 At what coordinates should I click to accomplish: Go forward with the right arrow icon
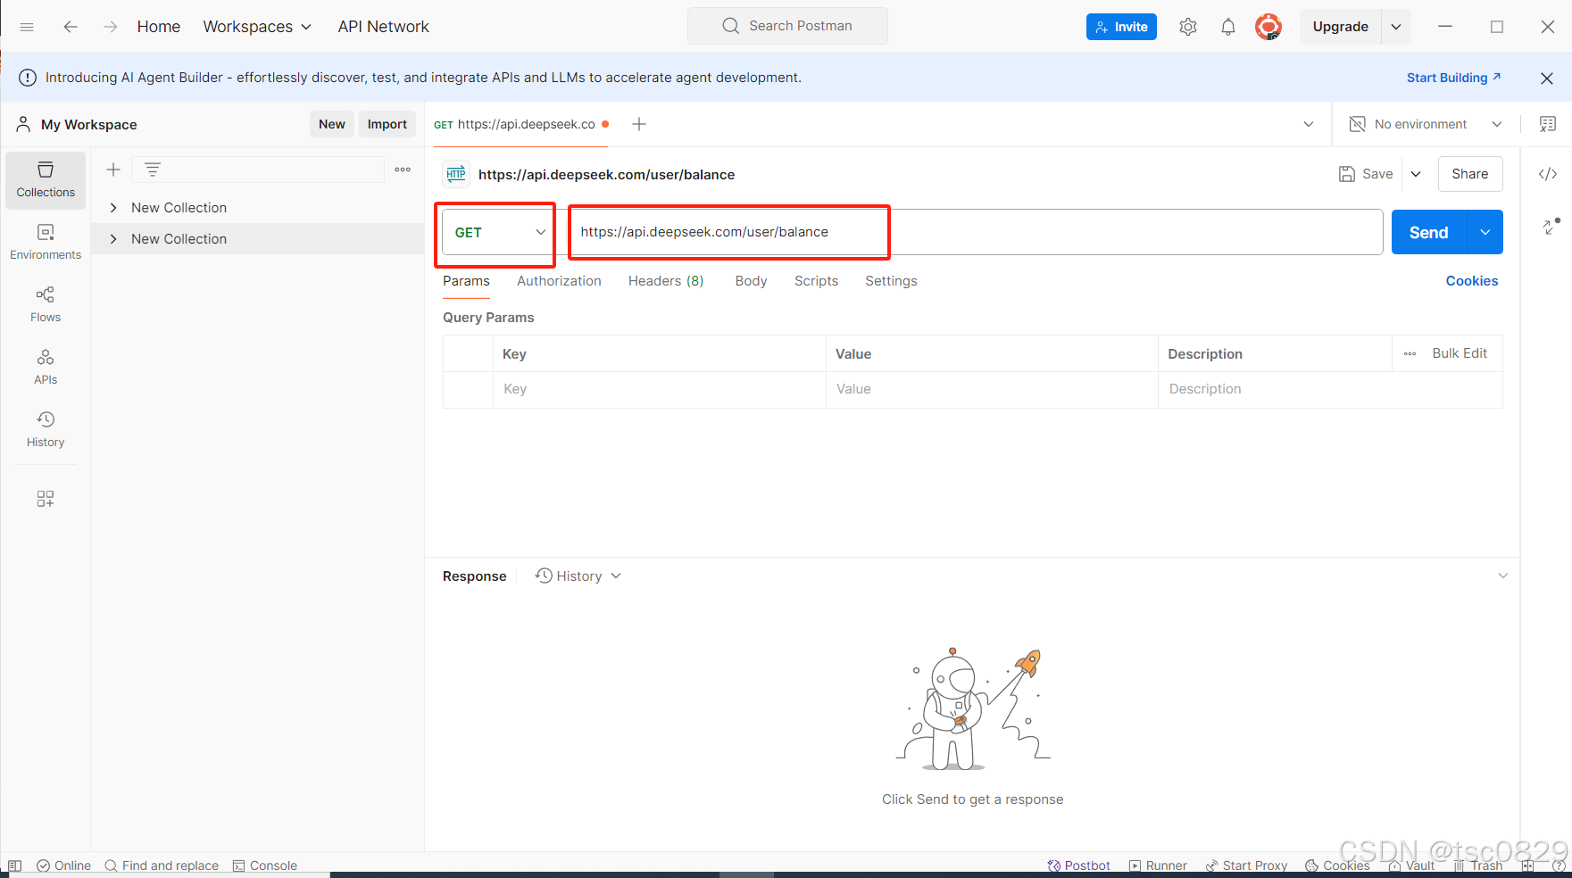click(x=110, y=27)
